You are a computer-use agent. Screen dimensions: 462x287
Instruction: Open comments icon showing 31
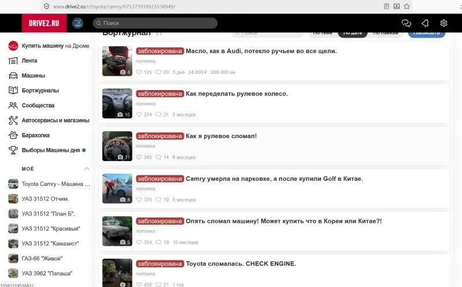pos(158,114)
